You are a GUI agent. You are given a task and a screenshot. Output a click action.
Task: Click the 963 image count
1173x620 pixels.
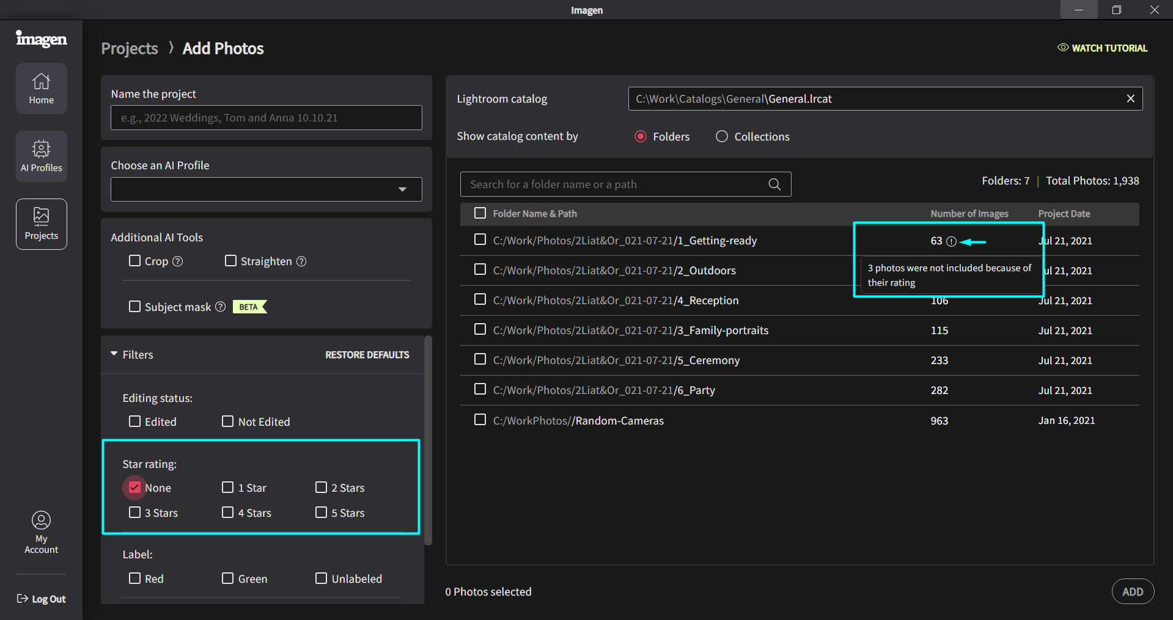pyautogui.click(x=940, y=421)
